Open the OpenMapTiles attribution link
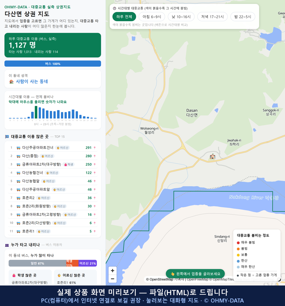285x306 pixels. (222, 280)
